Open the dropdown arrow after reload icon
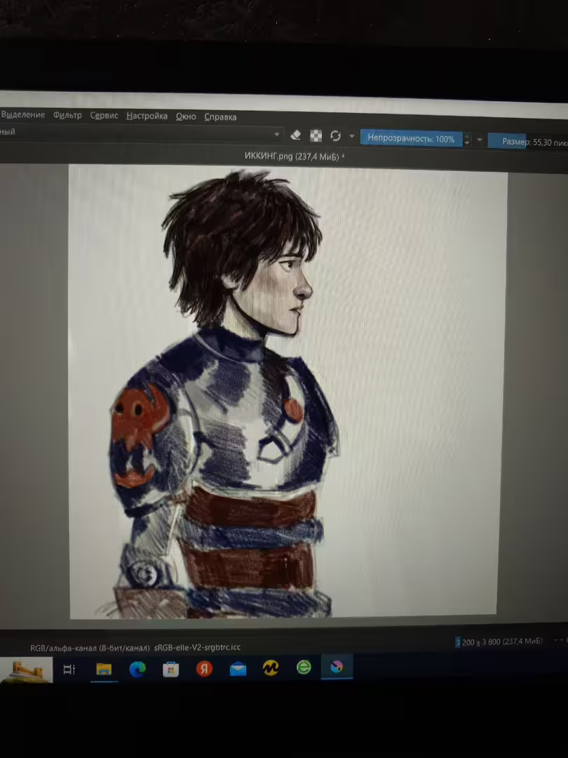The height and width of the screenshot is (758, 568). (x=351, y=137)
